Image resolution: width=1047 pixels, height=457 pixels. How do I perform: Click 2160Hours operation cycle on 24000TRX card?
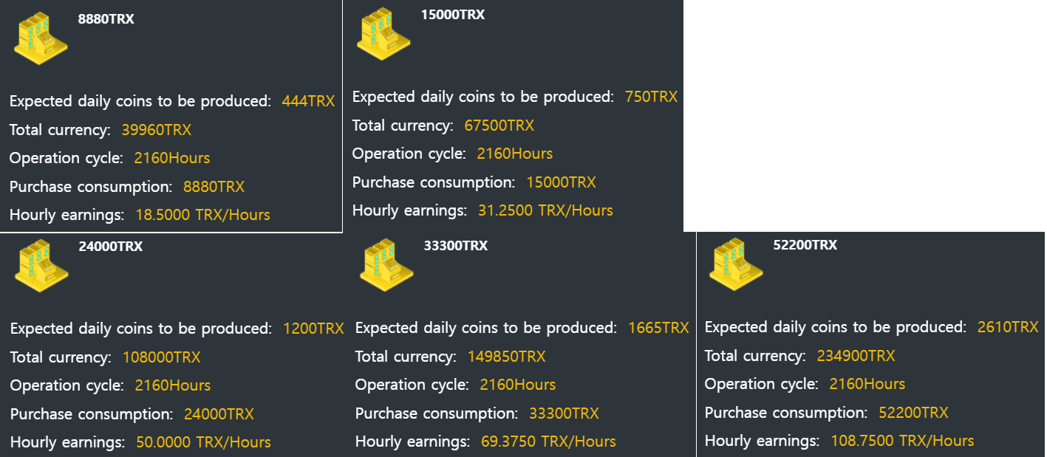173,386
